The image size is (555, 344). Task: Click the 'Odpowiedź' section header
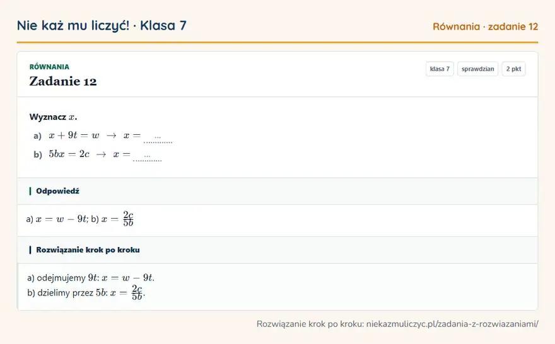[277, 192]
